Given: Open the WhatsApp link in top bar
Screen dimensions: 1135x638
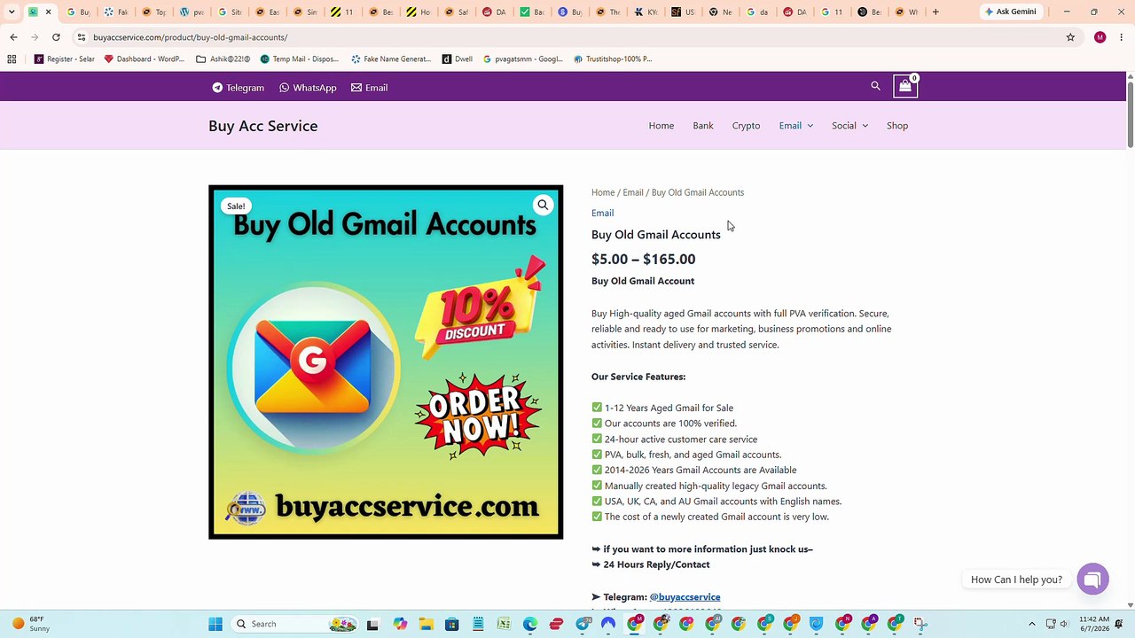Looking at the screenshot, I should tap(308, 88).
